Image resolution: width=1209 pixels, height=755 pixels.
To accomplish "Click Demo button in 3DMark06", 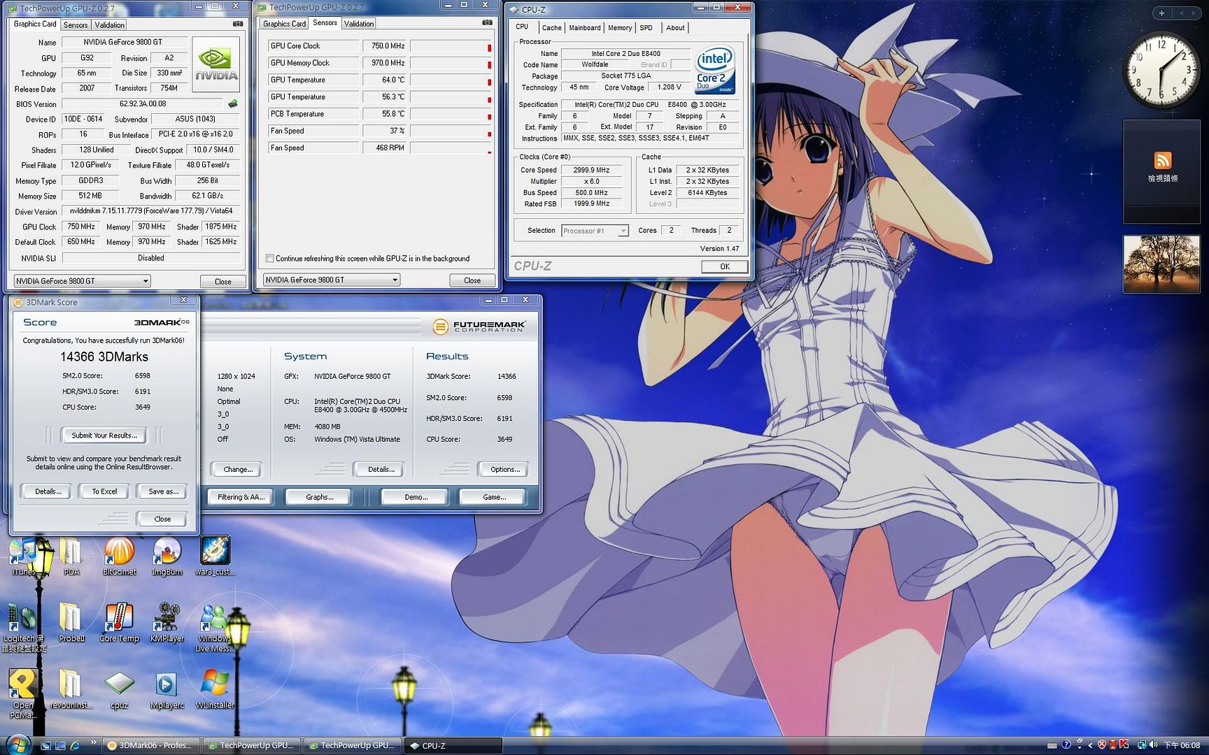I will pos(416,497).
